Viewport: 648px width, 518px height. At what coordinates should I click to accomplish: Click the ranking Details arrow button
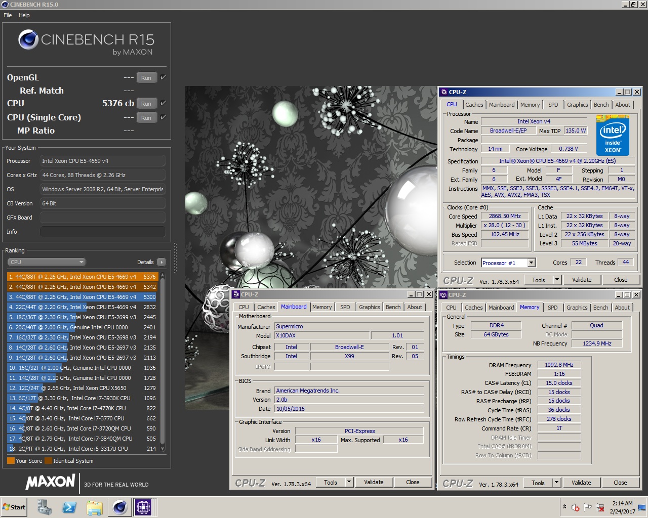(x=161, y=262)
